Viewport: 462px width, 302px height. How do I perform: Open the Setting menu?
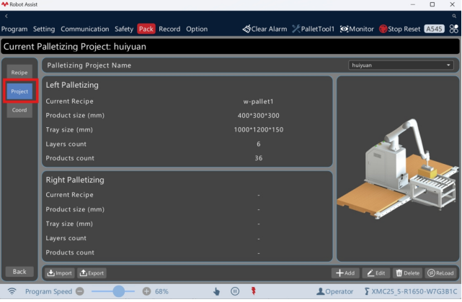[x=44, y=29]
